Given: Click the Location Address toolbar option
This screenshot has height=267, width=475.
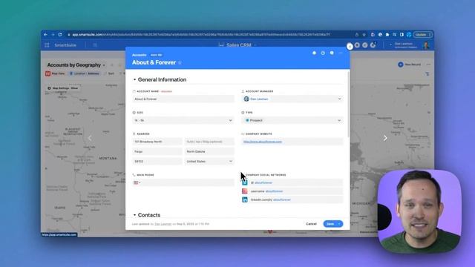Looking at the screenshot, I should 85,73.
